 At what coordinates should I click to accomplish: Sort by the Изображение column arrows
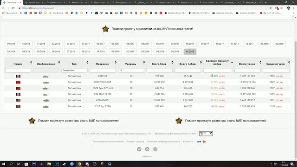(x=59, y=62)
